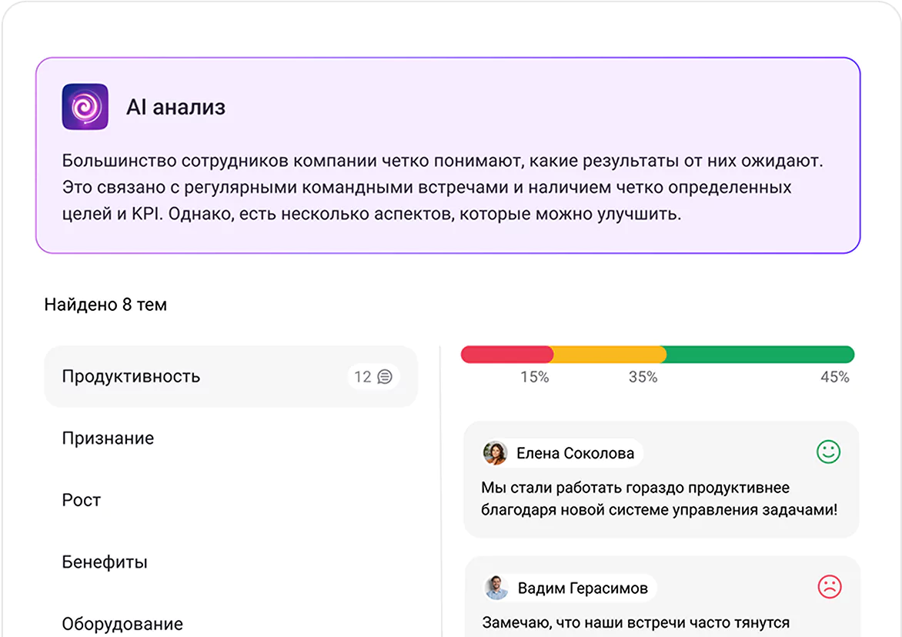Viewport: 902px width, 637px height.
Task: Click Вадим Герасимов's profile avatar
Action: pyautogui.click(x=496, y=587)
